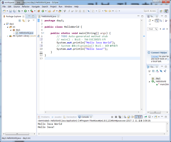This screenshot has width=171, height=142.
Task: Toggle Mark Occurrences in main toolbar
Action: [x=69, y=11]
